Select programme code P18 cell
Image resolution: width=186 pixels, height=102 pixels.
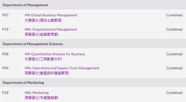point(11,95)
